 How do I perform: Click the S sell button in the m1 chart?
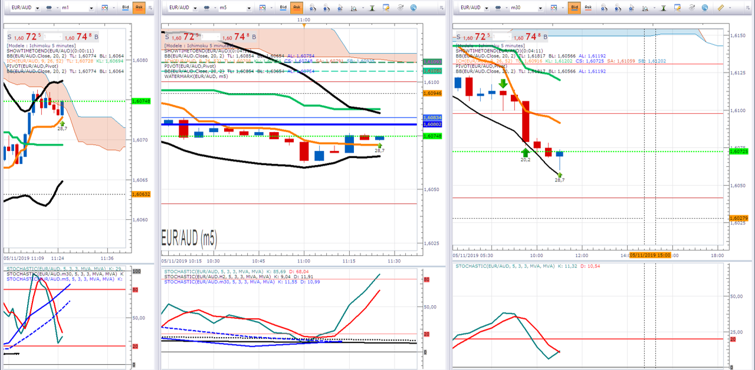coord(10,37)
